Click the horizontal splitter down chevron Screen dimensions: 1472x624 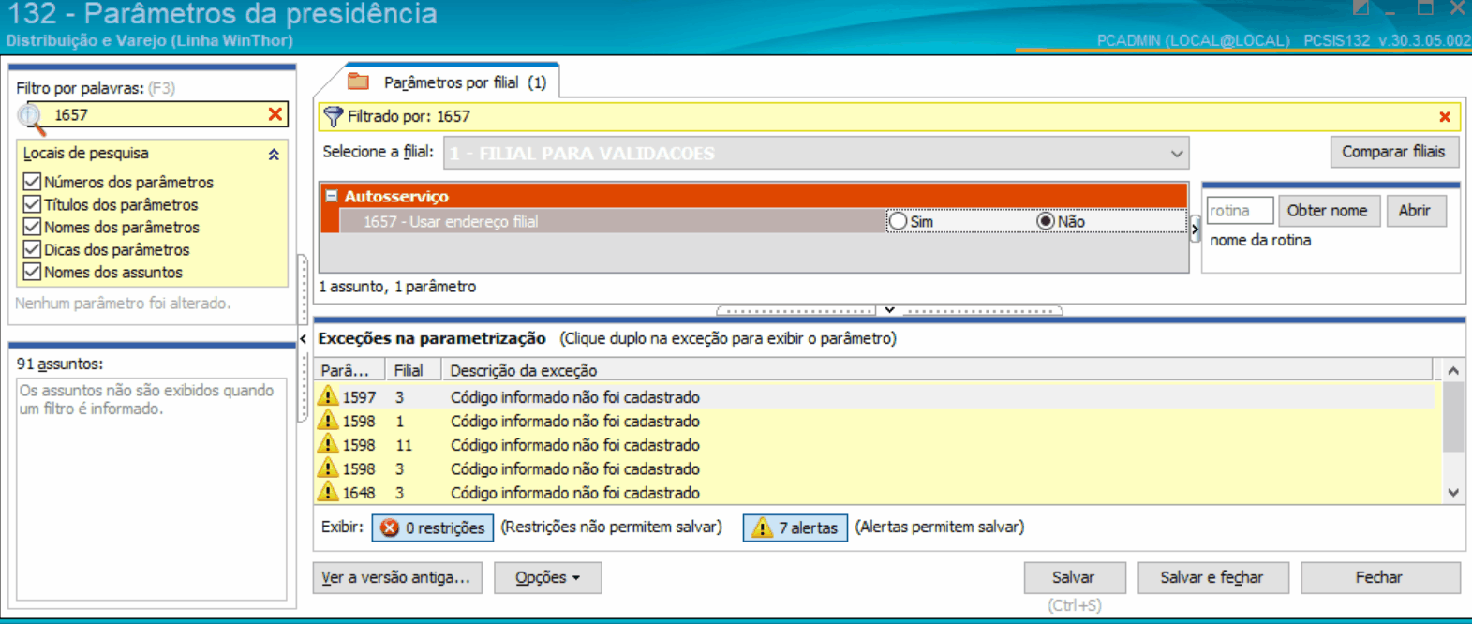click(889, 310)
